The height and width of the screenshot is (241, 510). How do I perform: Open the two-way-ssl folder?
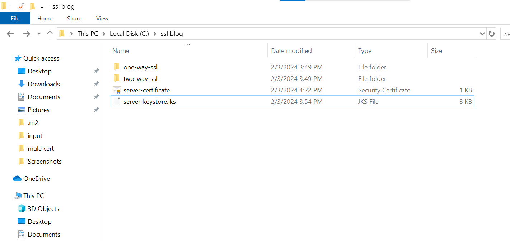coord(140,79)
